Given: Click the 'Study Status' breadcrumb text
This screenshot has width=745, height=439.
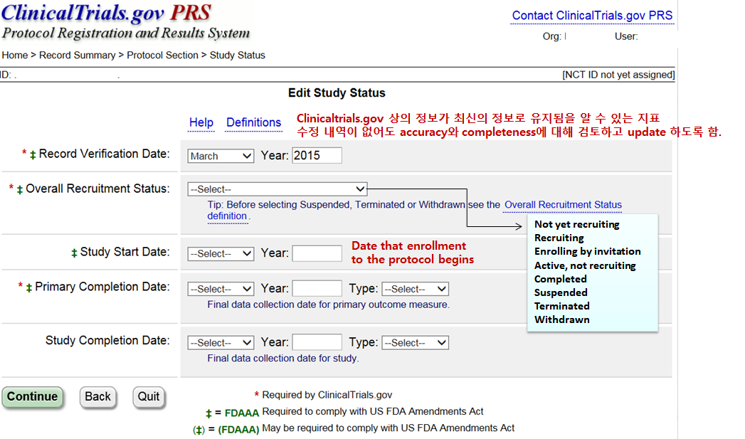Looking at the screenshot, I should (x=237, y=55).
